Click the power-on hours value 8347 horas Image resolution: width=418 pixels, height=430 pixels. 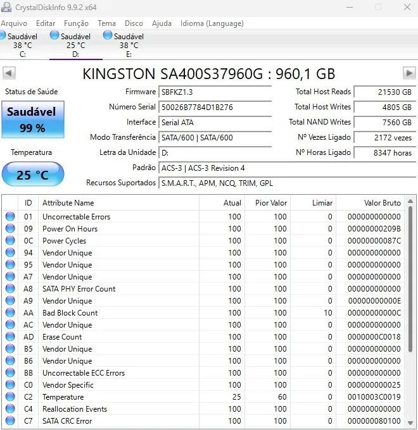tap(385, 153)
